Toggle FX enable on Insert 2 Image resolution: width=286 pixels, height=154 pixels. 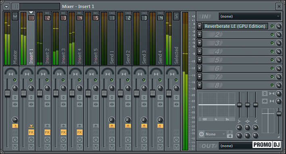coord(47,132)
